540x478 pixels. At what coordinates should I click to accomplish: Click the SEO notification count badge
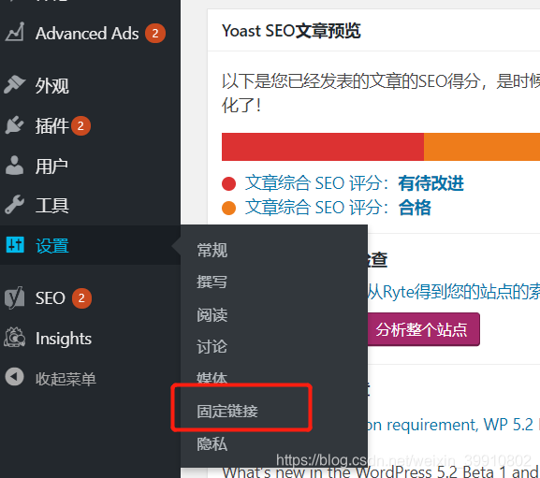(x=81, y=298)
